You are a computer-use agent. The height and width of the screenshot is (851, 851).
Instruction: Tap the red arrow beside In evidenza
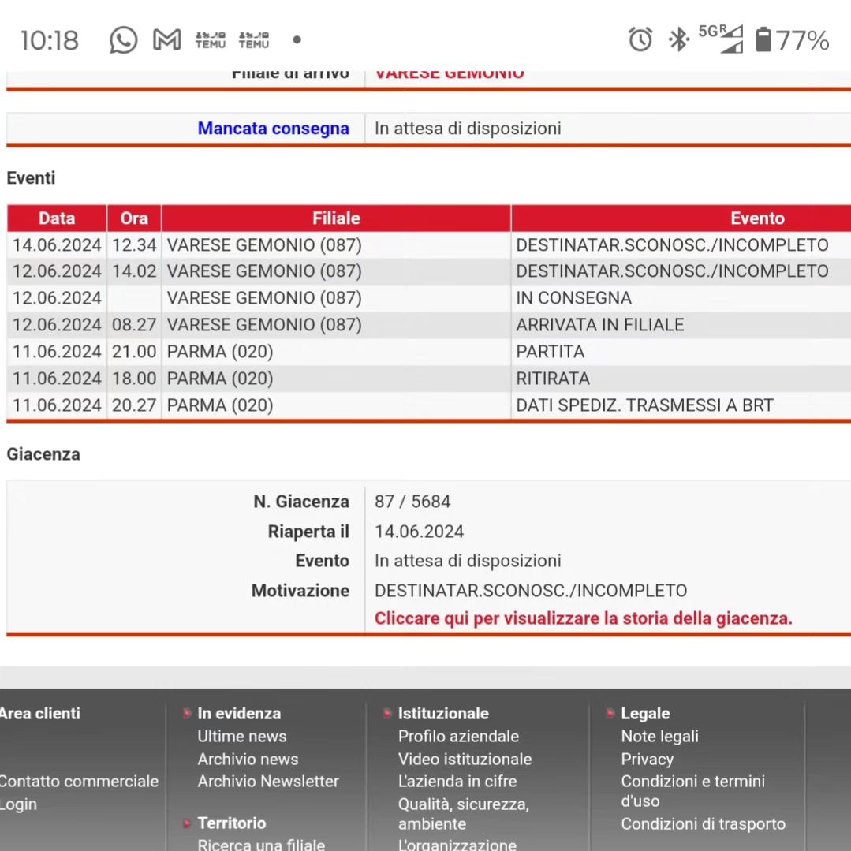pyautogui.click(x=187, y=713)
